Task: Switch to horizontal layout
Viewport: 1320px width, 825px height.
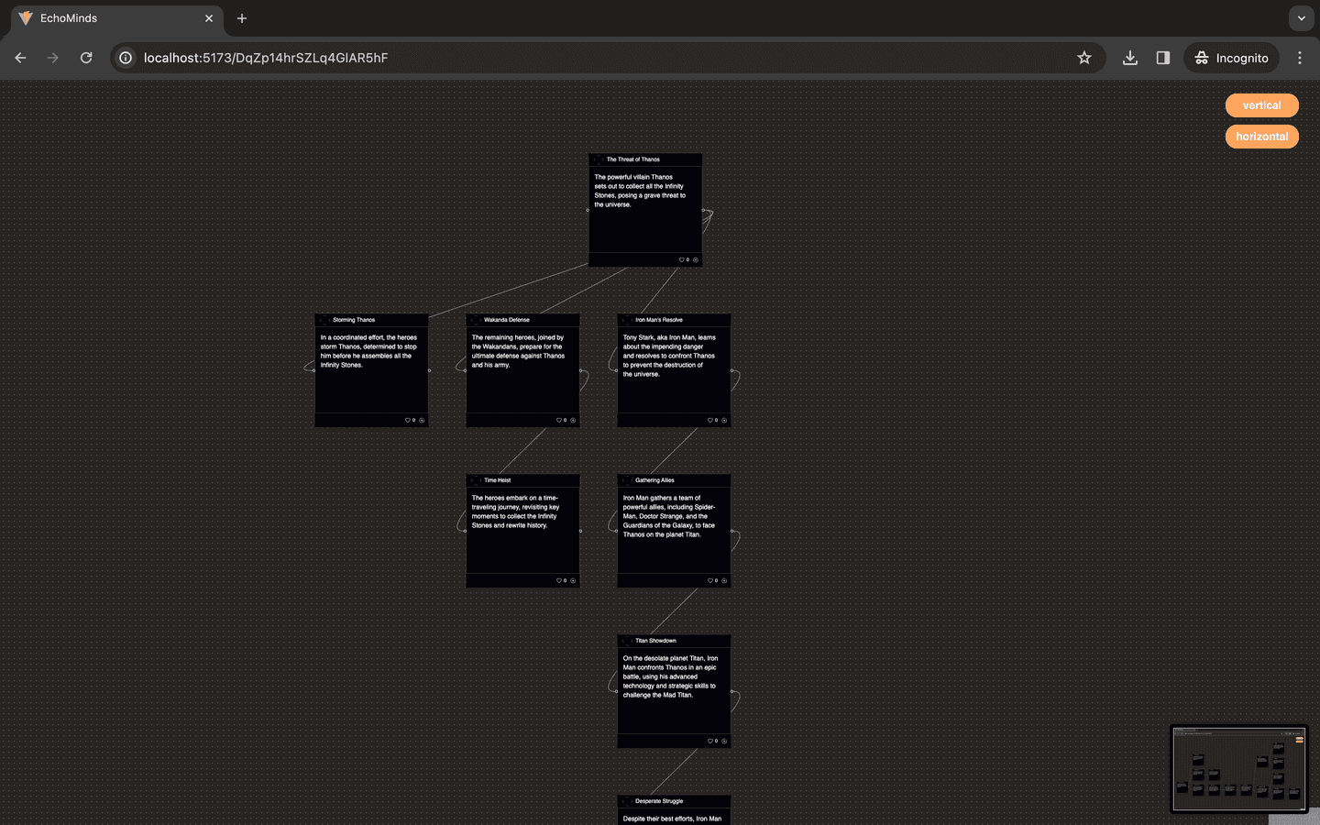Action: click(x=1262, y=137)
